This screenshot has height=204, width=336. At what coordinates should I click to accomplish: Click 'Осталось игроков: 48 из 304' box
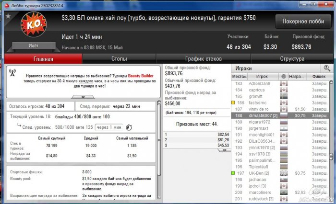click(40, 106)
